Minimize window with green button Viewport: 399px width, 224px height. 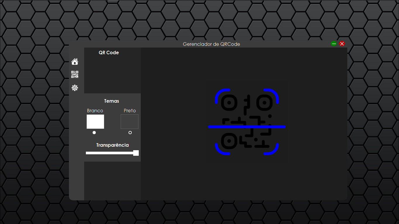334,44
